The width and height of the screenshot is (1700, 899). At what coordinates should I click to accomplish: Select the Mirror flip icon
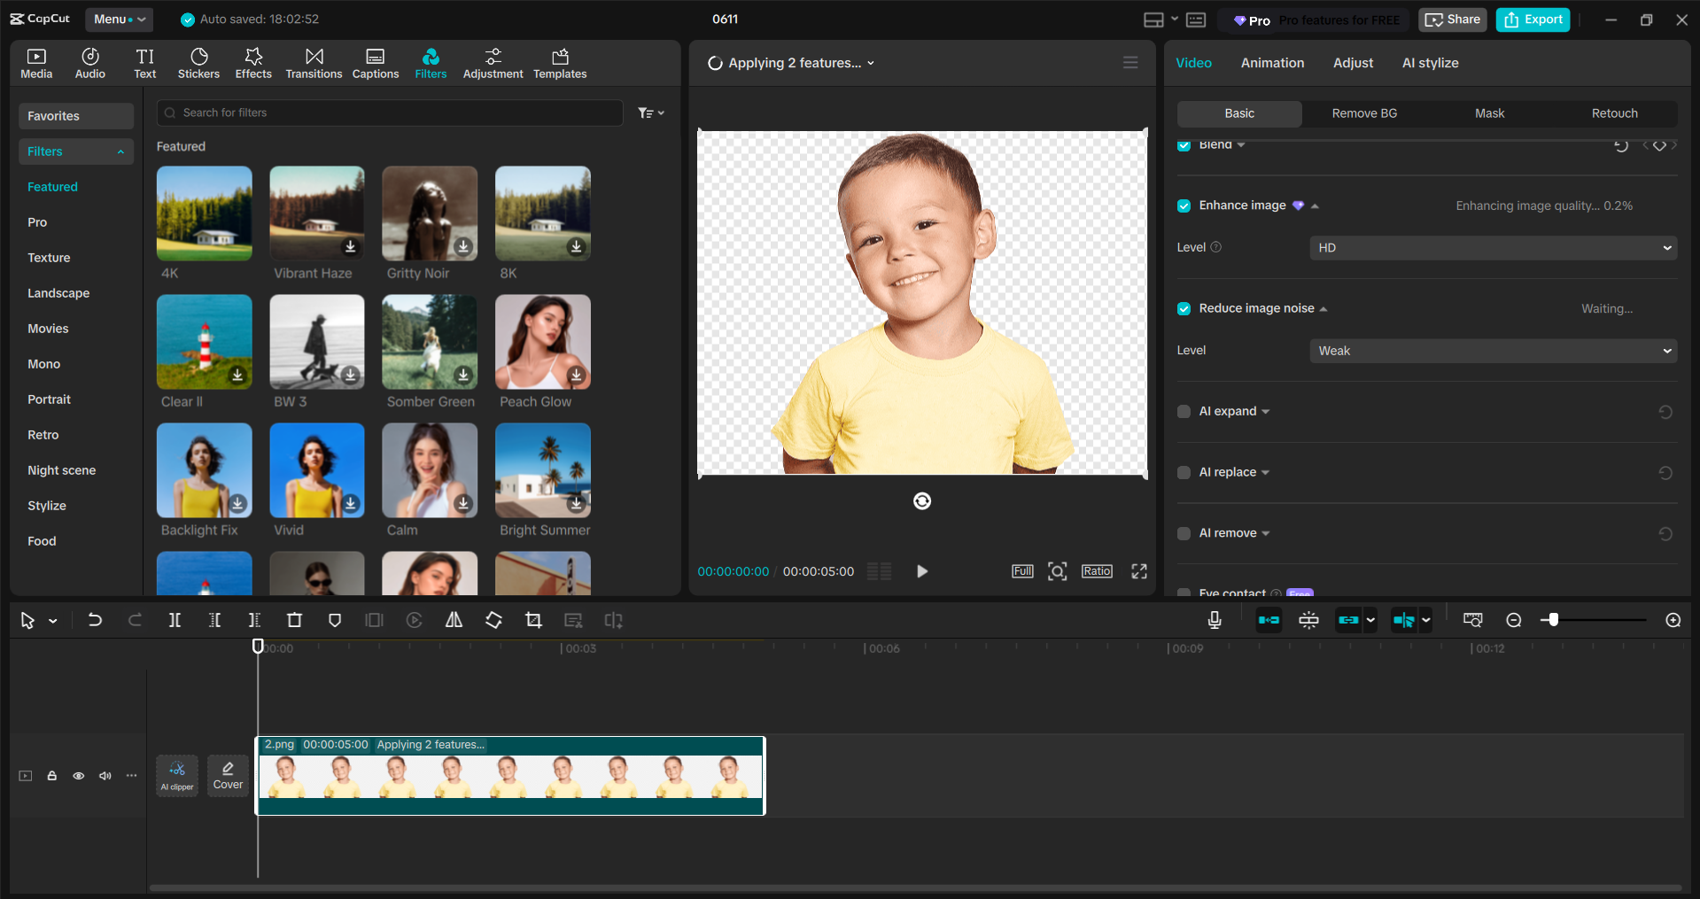454,620
